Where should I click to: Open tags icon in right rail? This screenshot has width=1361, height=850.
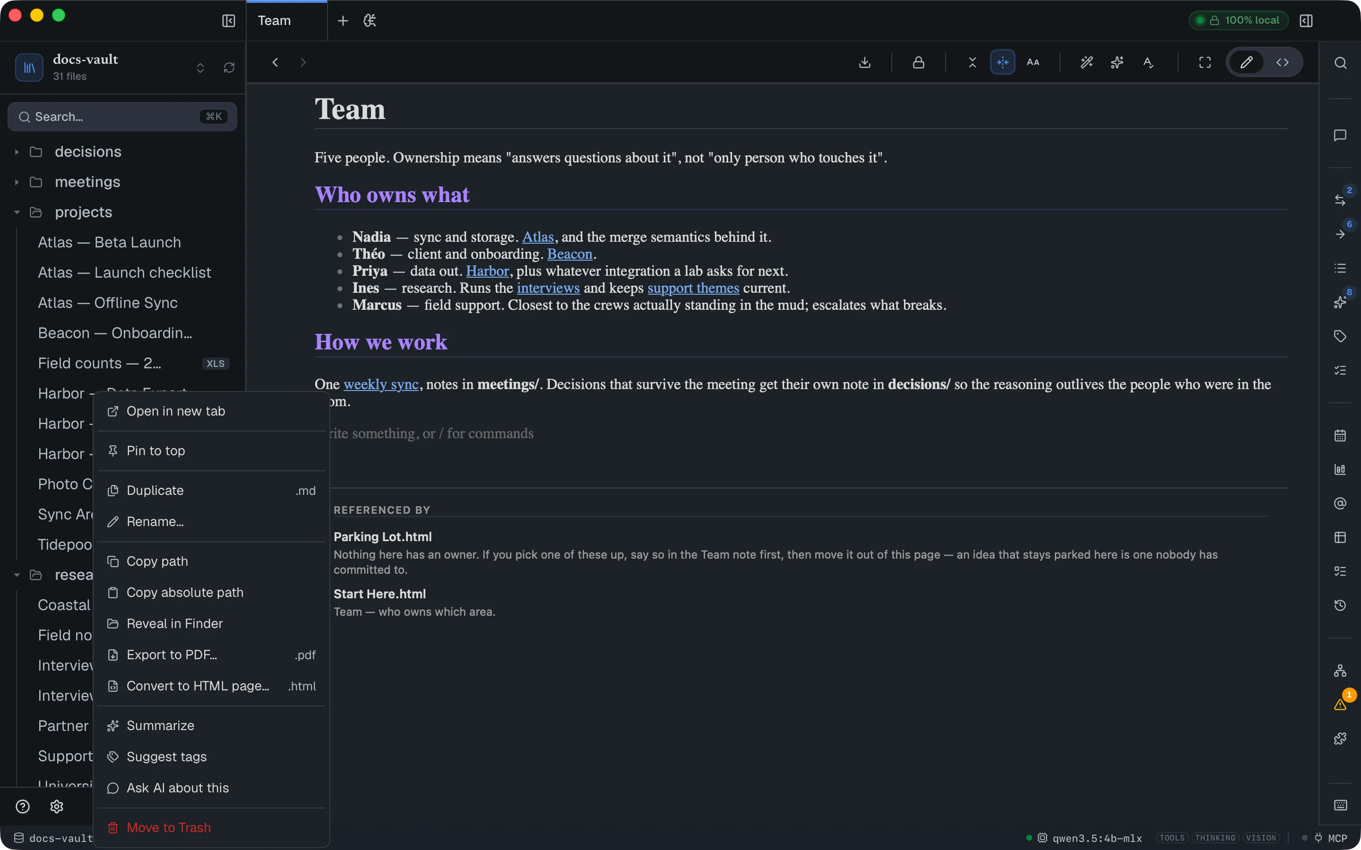tap(1340, 336)
